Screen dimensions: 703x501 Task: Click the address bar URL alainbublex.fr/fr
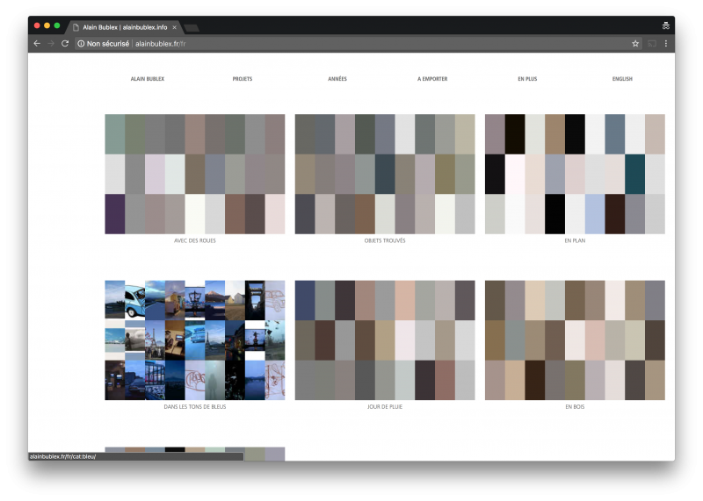click(x=160, y=43)
